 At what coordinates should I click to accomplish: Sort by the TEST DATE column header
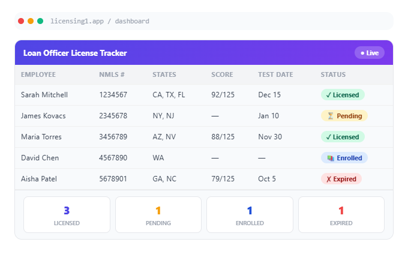pyautogui.click(x=275, y=74)
